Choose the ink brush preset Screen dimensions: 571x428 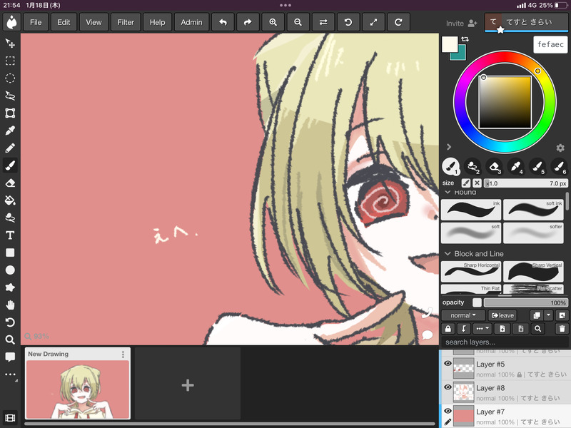pos(471,209)
